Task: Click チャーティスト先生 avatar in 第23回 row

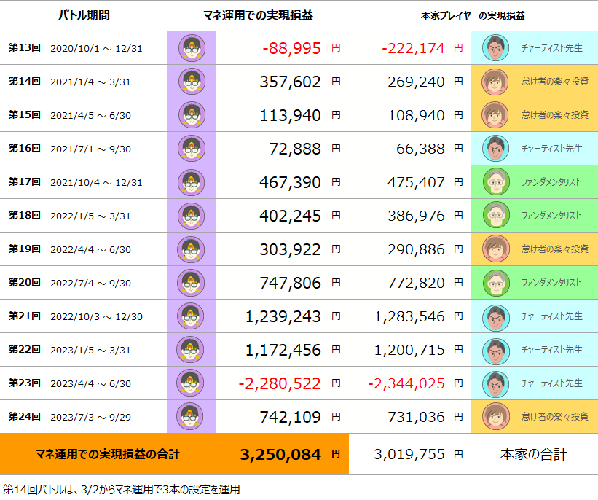Action: pos(495,383)
